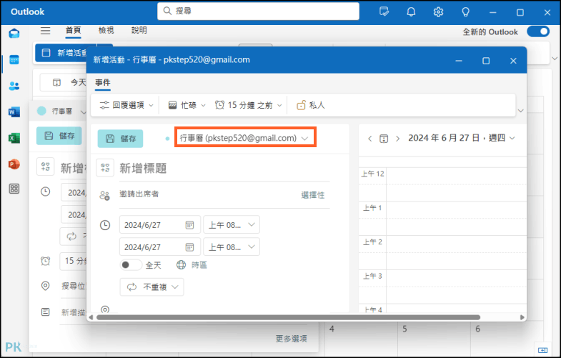
Task: Click 儲存 button in the front event window
Action: tap(121, 139)
